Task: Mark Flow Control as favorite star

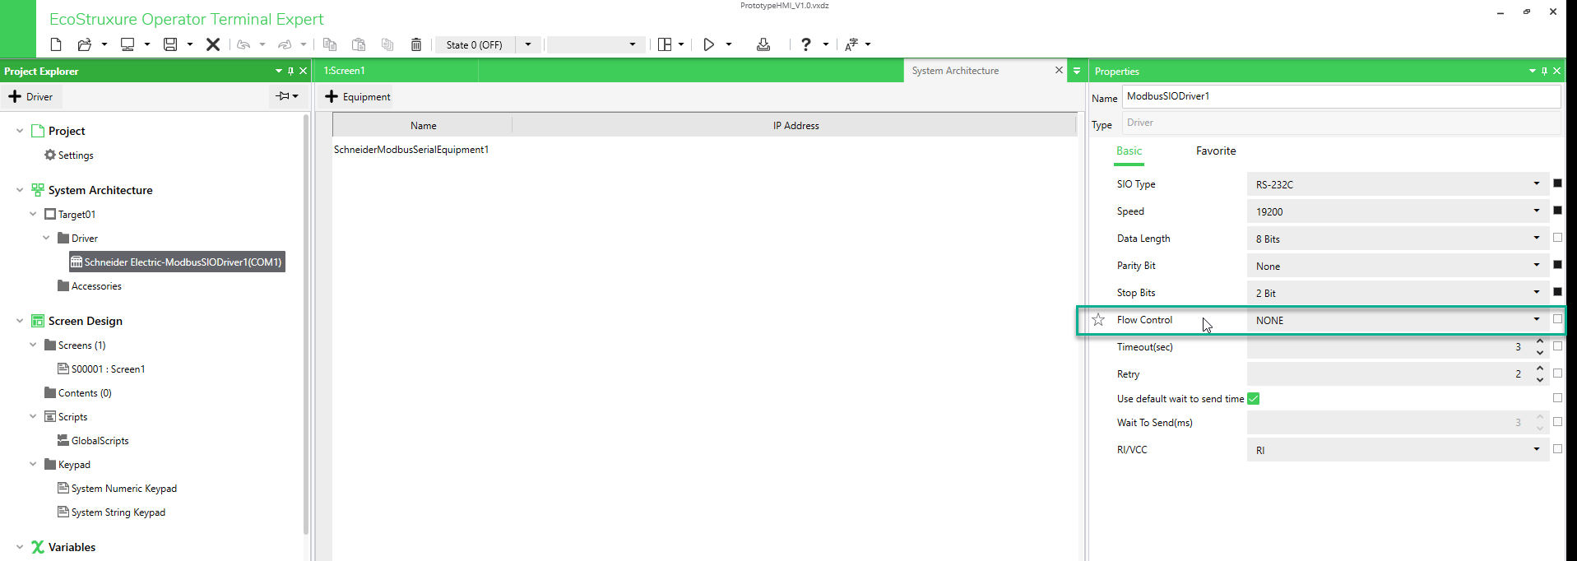Action: click(1098, 320)
